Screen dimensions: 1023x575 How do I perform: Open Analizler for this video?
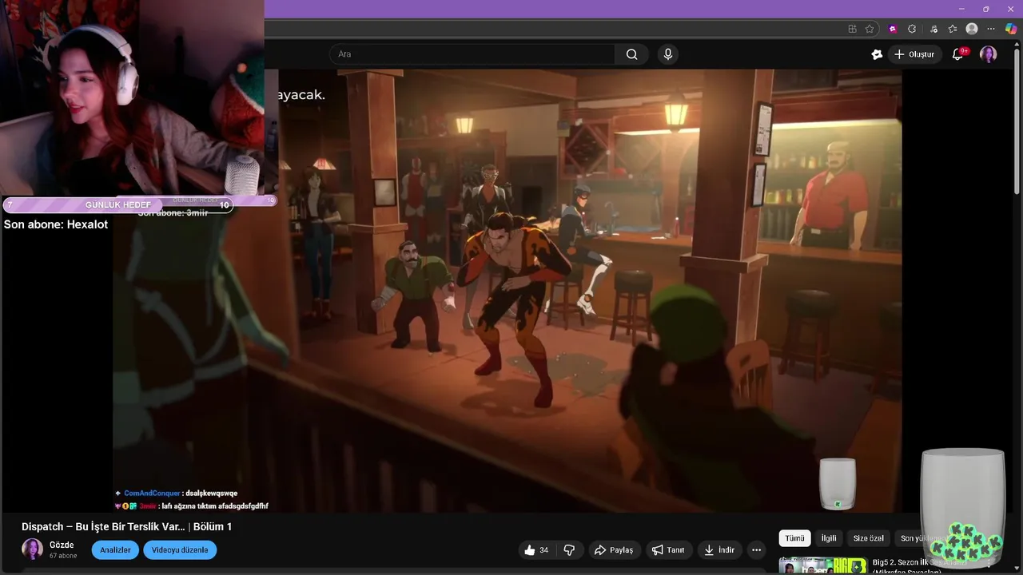(115, 550)
